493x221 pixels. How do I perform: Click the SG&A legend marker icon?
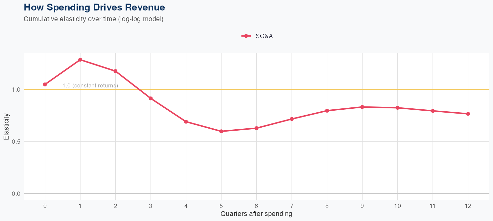tap(246, 36)
